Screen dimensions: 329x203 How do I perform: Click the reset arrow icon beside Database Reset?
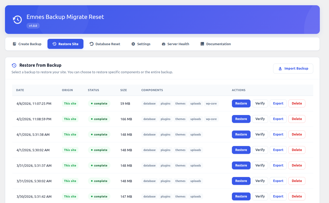(x=91, y=44)
